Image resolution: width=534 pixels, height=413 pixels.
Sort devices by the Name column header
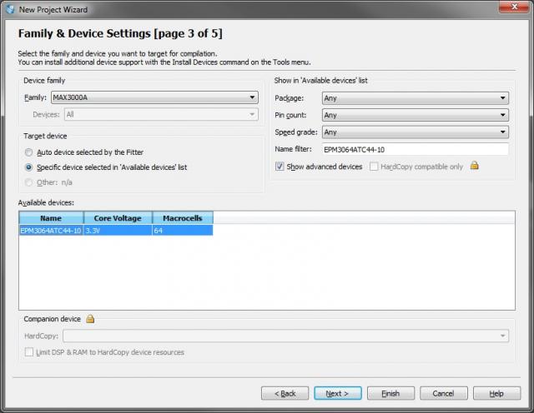click(51, 218)
